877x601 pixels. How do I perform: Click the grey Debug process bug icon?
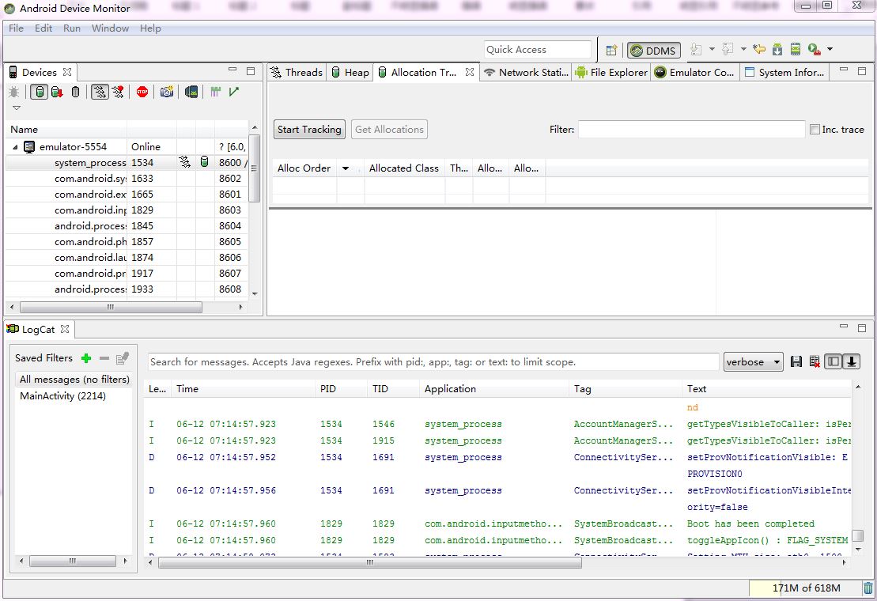[14, 92]
